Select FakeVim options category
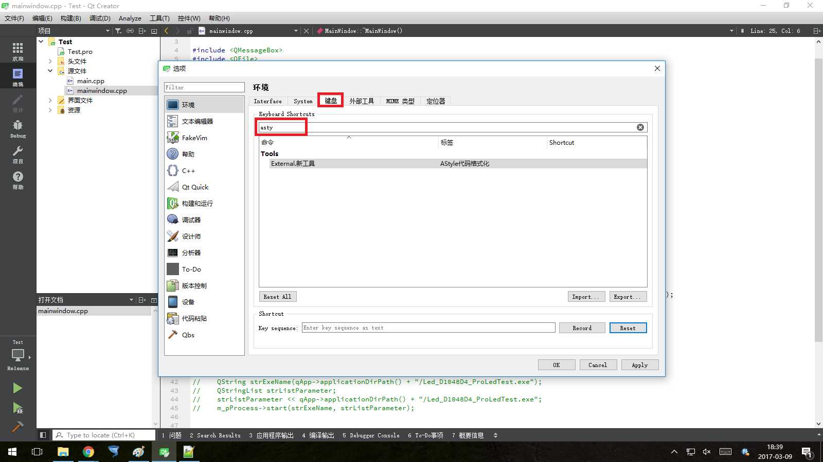Image resolution: width=823 pixels, height=462 pixels. tap(204, 138)
